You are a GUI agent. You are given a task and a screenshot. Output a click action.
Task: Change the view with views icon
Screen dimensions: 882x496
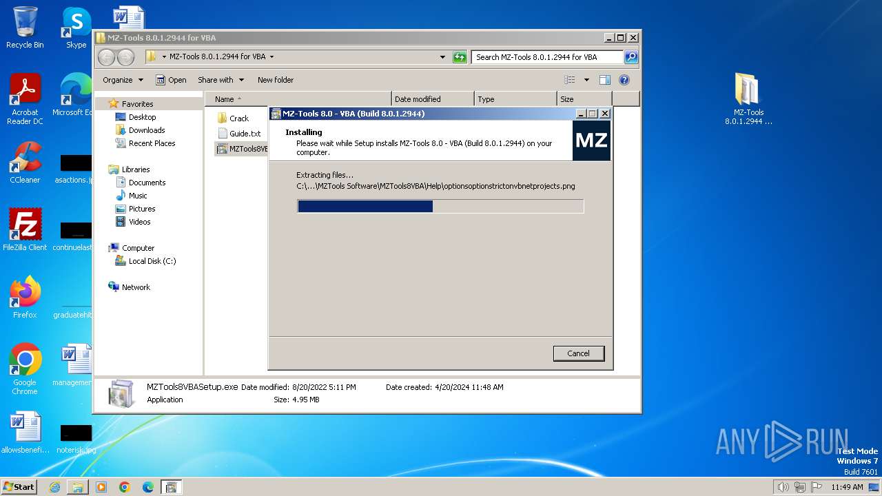pyautogui.click(x=569, y=80)
